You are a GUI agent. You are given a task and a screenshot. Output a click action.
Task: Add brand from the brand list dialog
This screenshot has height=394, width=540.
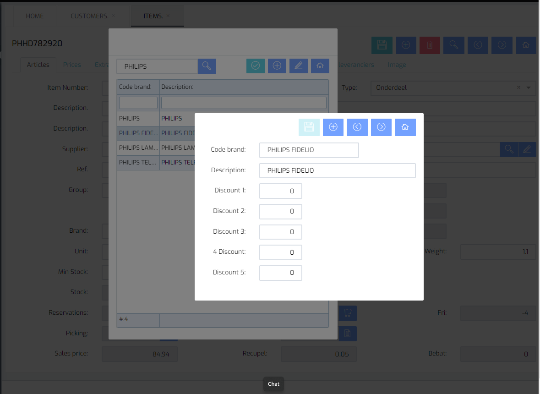pyautogui.click(x=277, y=66)
